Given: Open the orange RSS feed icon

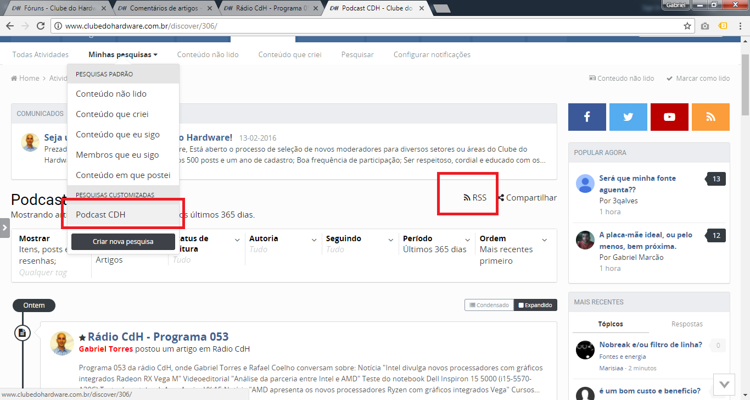Looking at the screenshot, I should 710,116.
